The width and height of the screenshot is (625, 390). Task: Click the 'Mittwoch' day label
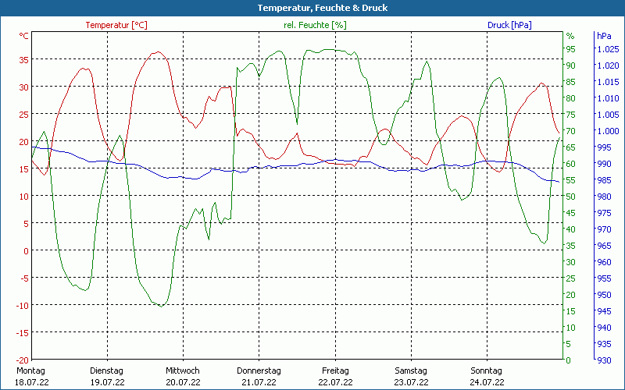coord(183,370)
